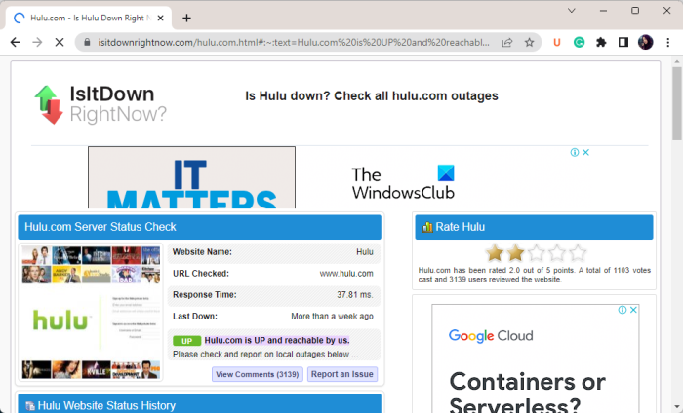Bookmark this page with the star icon
Viewport: 683px width, 413px height.
[529, 42]
